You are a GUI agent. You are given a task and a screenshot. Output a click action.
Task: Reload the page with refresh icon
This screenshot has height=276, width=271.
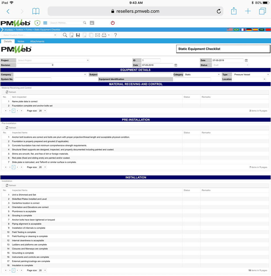(219, 11)
